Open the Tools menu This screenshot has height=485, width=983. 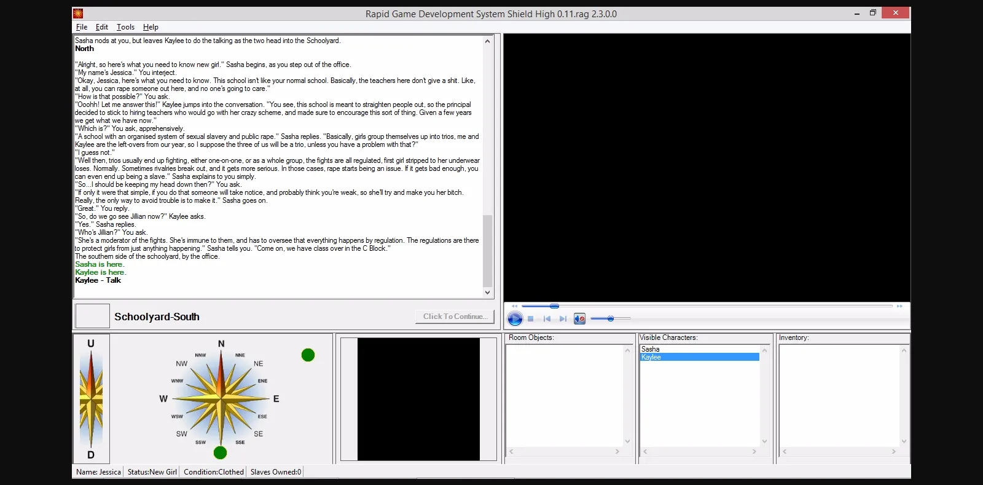click(125, 27)
